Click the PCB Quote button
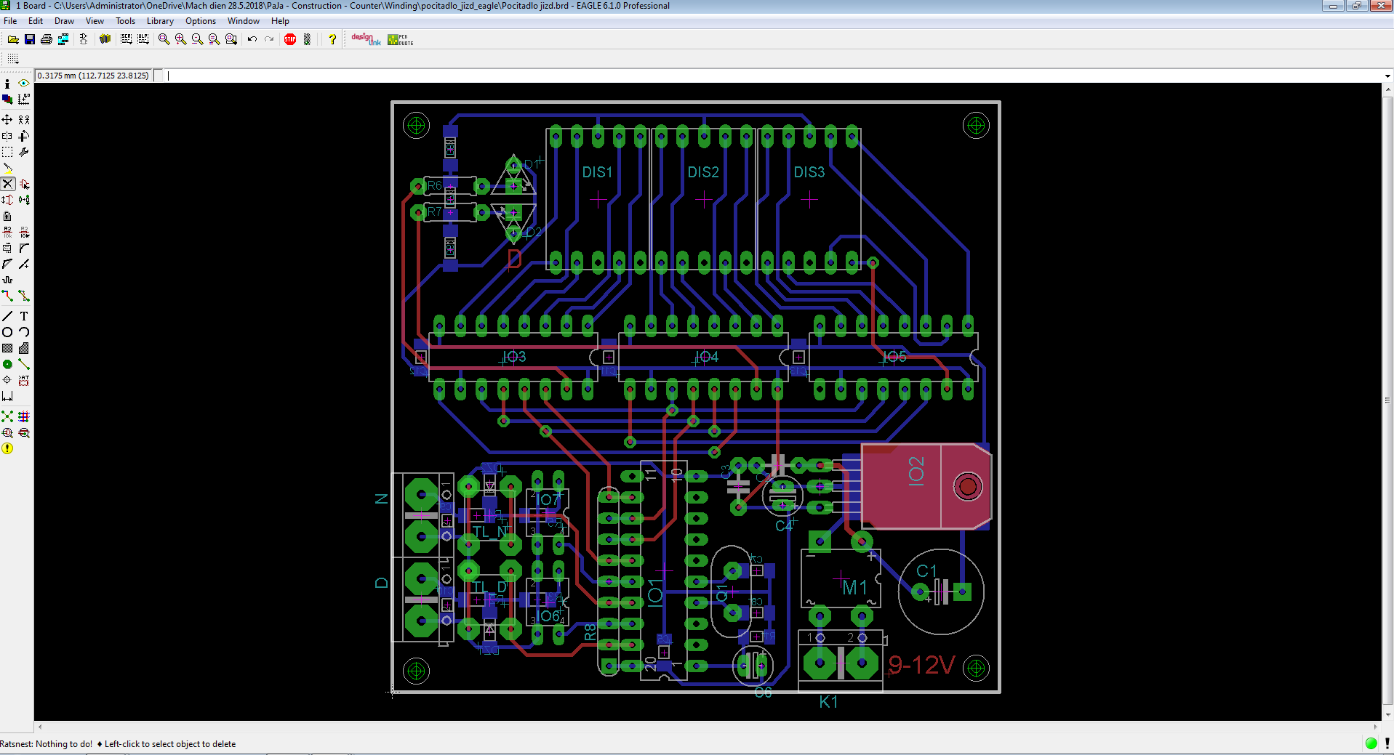This screenshot has height=755, width=1394. pyautogui.click(x=401, y=39)
